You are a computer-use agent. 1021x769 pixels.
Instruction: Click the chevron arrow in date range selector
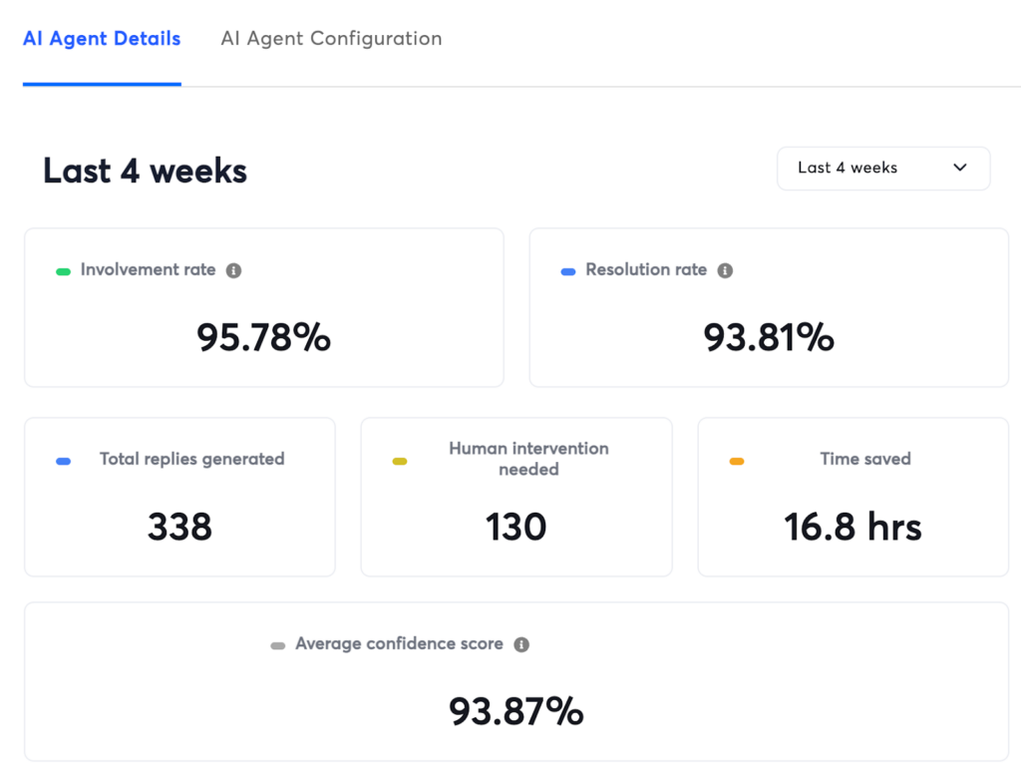point(960,168)
